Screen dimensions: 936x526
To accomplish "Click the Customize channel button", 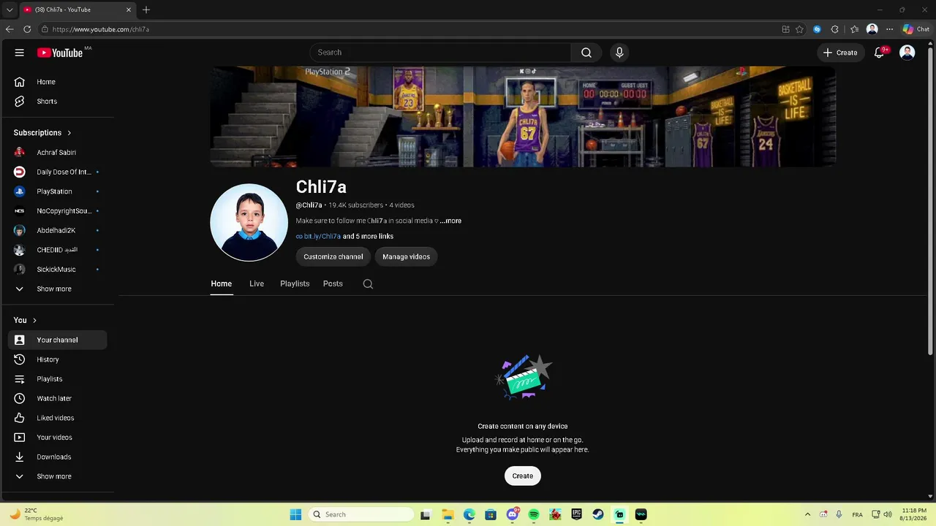I will (333, 256).
